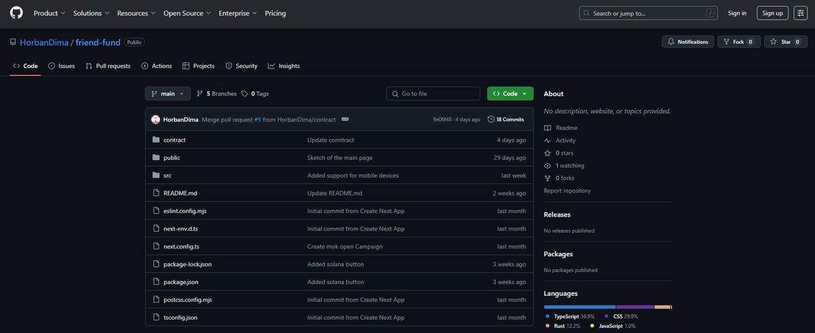Open 'Create mok open Campaign' commit message
This screenshot has width=815, height=333.
344,246
